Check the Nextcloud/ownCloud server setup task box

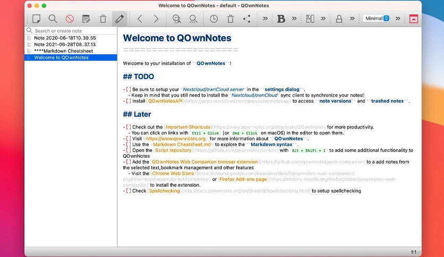click(129, 89)
